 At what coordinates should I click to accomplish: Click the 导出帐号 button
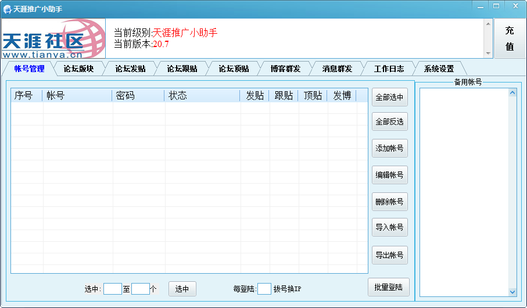click(389, 255)
